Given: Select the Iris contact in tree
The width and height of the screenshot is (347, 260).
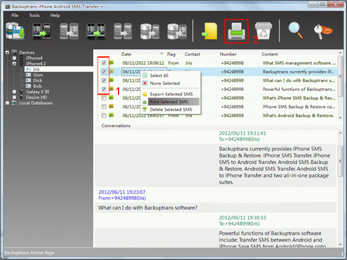Looking at the screenshot, I should 36,69.
